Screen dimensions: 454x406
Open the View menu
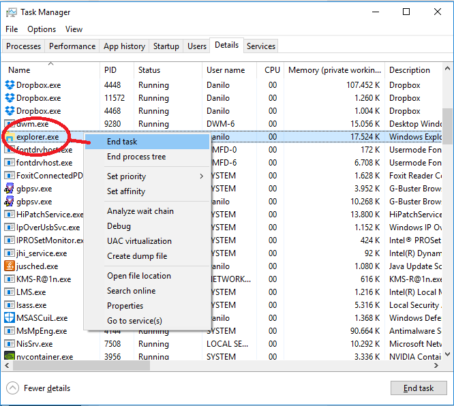[x=74, y=29]
